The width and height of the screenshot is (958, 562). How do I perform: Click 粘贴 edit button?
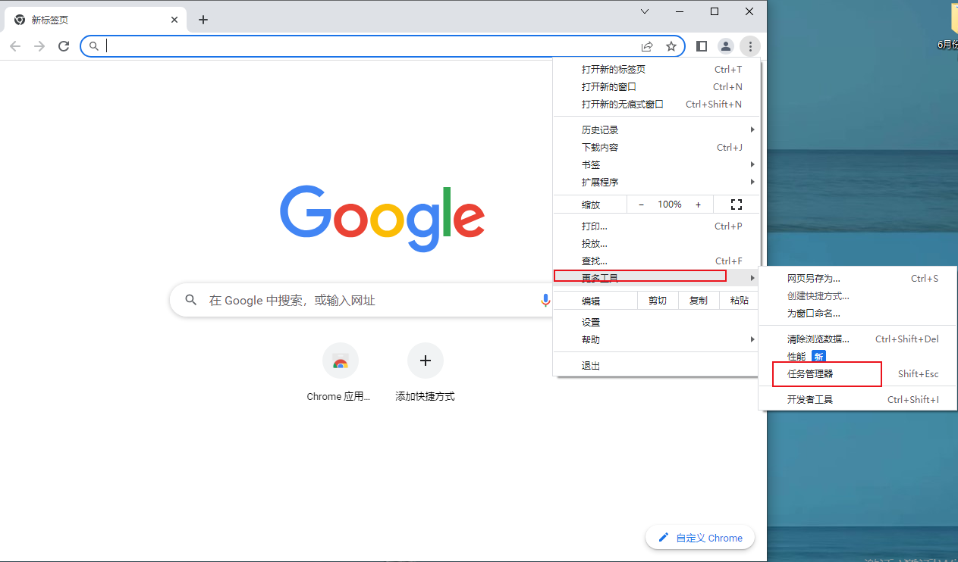739,301
